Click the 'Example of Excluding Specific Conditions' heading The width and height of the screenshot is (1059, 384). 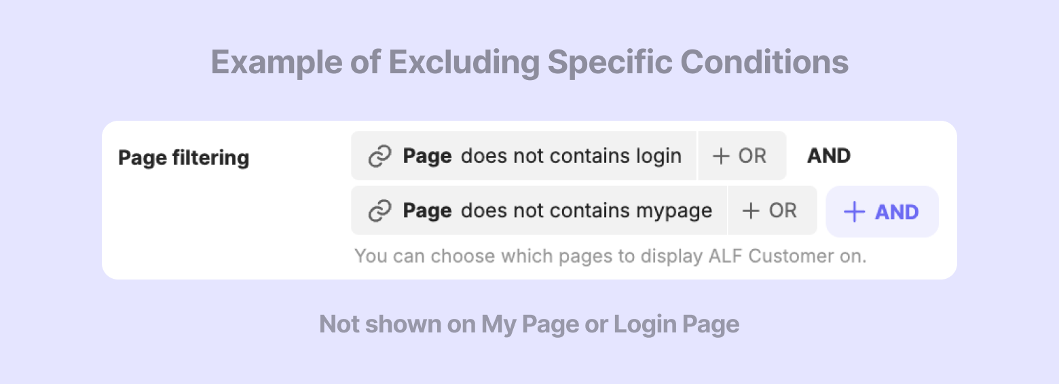click(x=529, y=62)
